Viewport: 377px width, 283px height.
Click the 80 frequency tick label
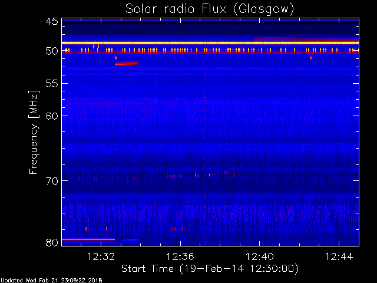[52, 242]
